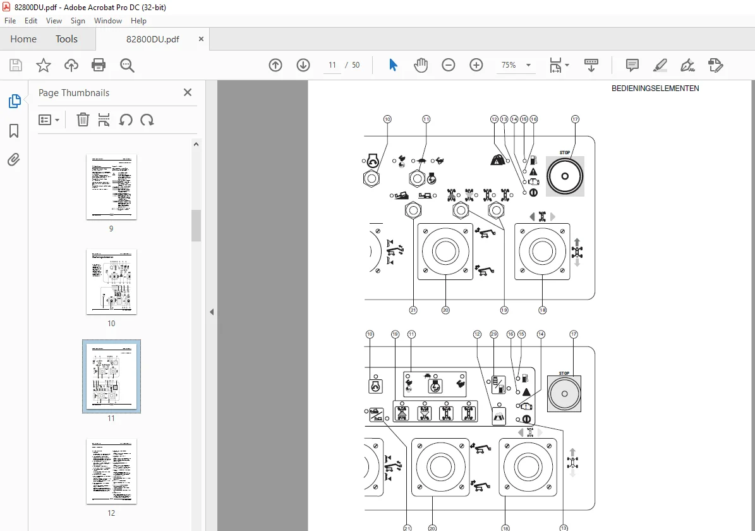This screenshot has width=755, height=531.
Task: Print the document with the printer icon
Action: coord(99,65)
